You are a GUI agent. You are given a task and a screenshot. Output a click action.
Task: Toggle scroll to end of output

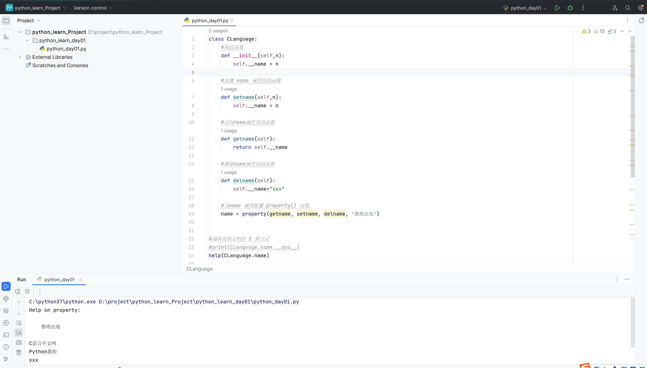pyautogui.click(x=19, y=333)
